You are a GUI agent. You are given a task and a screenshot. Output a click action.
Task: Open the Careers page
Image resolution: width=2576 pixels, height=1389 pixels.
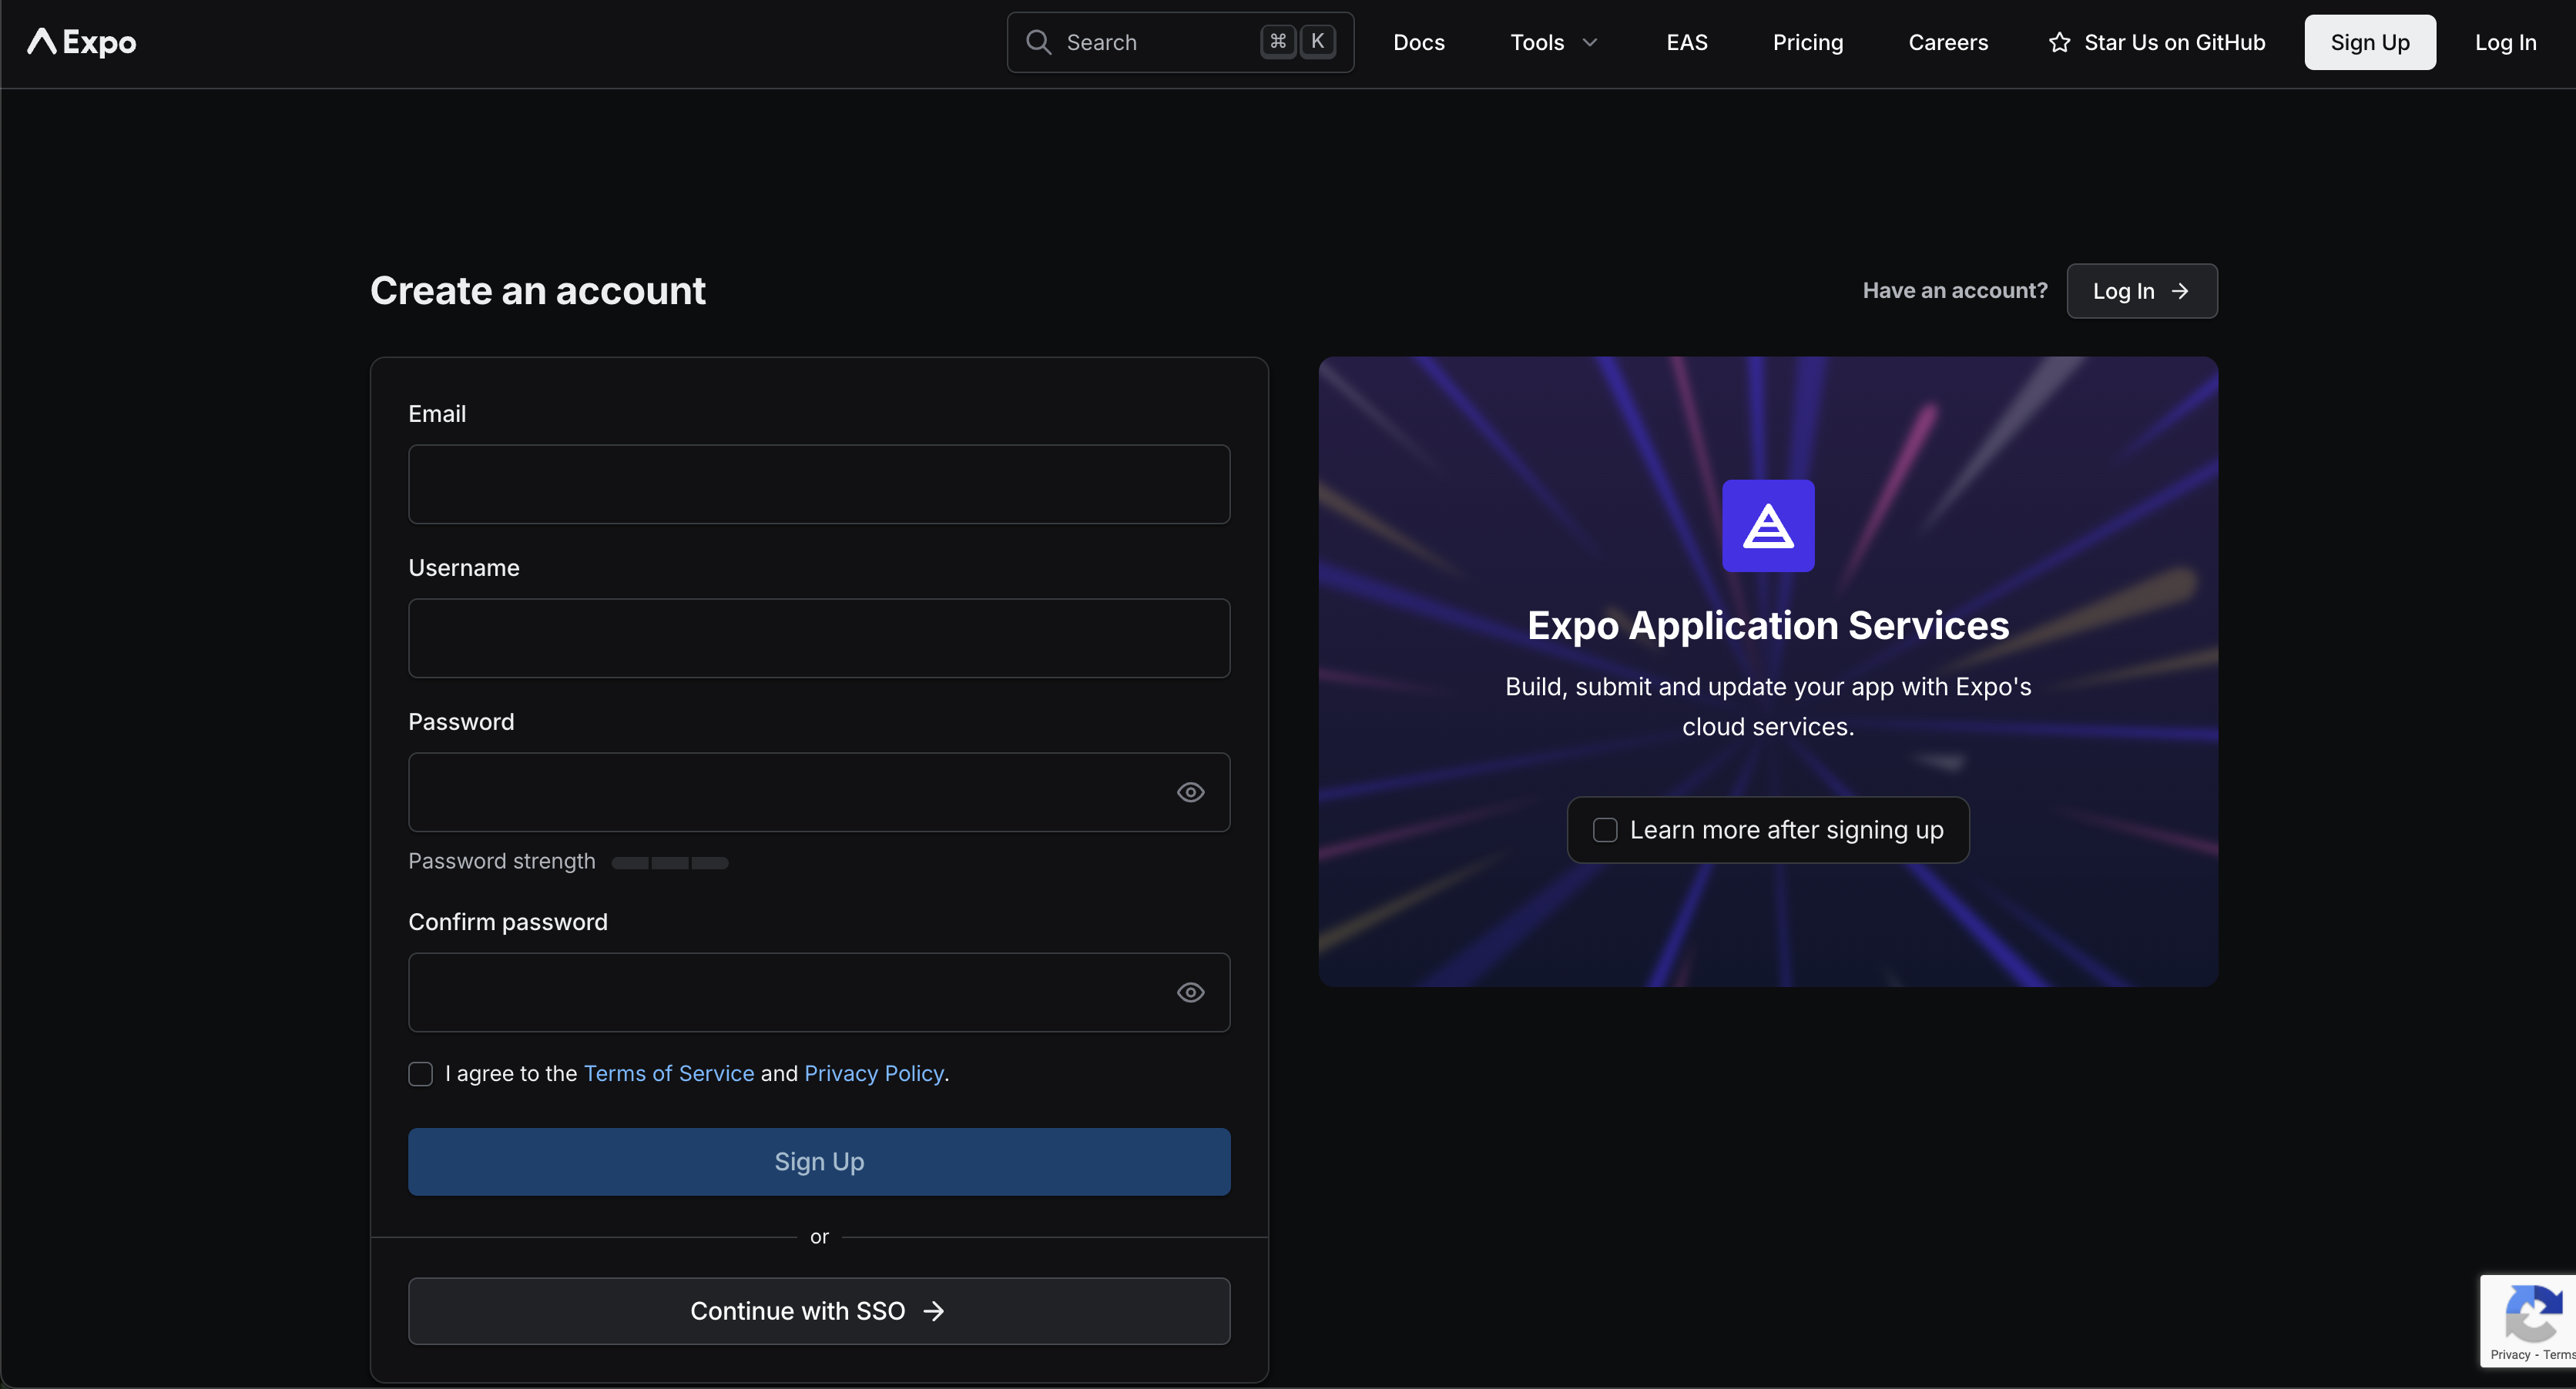pos(1948,42)
